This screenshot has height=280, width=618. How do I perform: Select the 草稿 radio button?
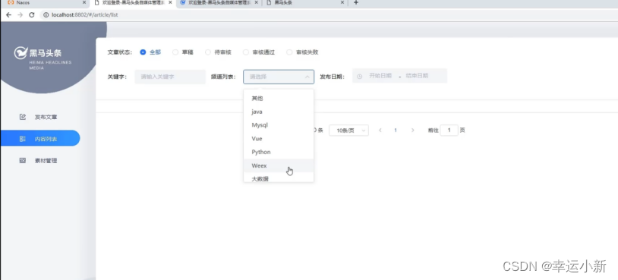[175, 52]
